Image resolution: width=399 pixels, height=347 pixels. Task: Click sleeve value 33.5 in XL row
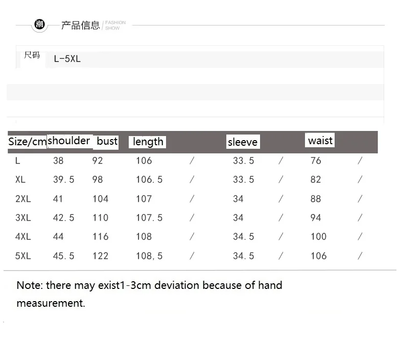coord(244,180)
